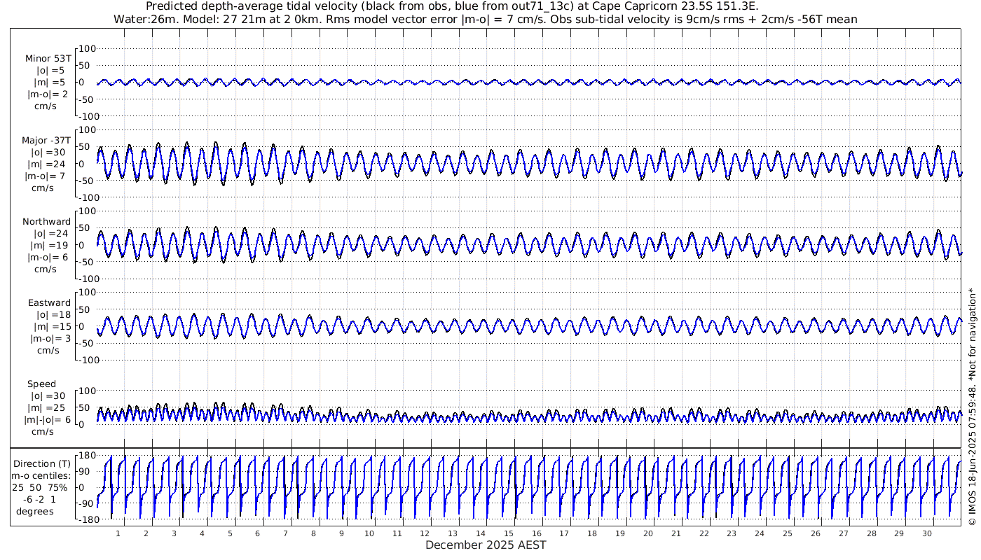Viewport: 981px width, 560px height.
Task: Click '|m|-|o|= 6' in the Speed panel
Action: click(48, 419)
